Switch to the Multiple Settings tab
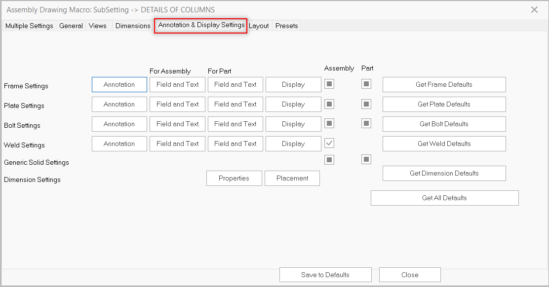 tap(29, 26)
